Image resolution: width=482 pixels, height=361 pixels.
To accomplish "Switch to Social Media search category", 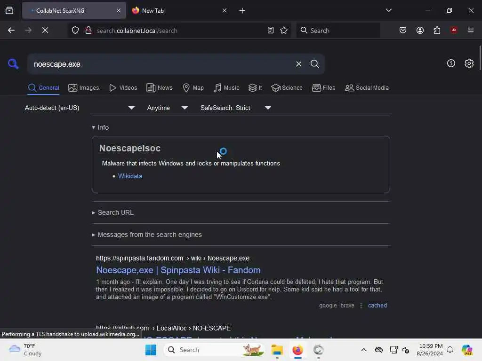I will pyautogui.click(x=367, y=88).
